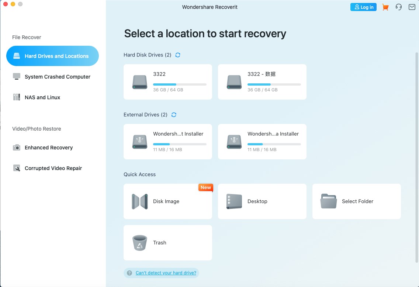Click the File Recover section label
Image resolution: width=419 pixels, height=287 pixels.
(27, 37)
